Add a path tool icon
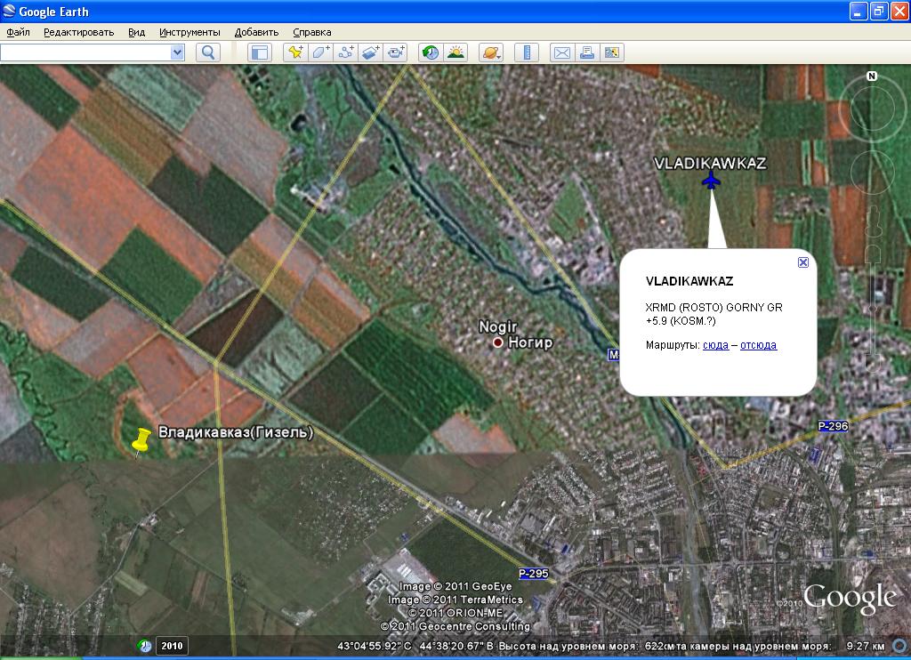This screenshot has height=660, width=911. [346, 52]
